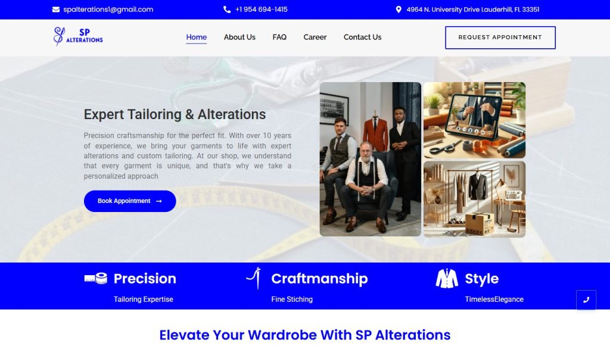Open the FAQ menu item
The height and width of the screenshot is (346, 610).
pos(279,38)
